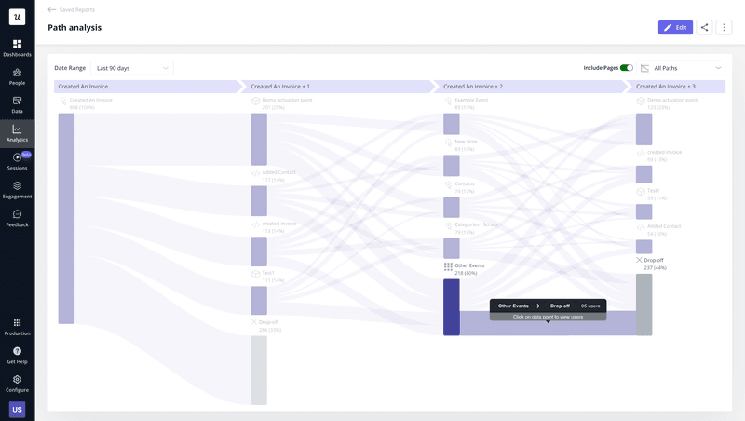Image resolution: width=745 pixels, height=421 pixels.
Task: Click the Drop-off X icon in step +3
Action: coord(639,260)
